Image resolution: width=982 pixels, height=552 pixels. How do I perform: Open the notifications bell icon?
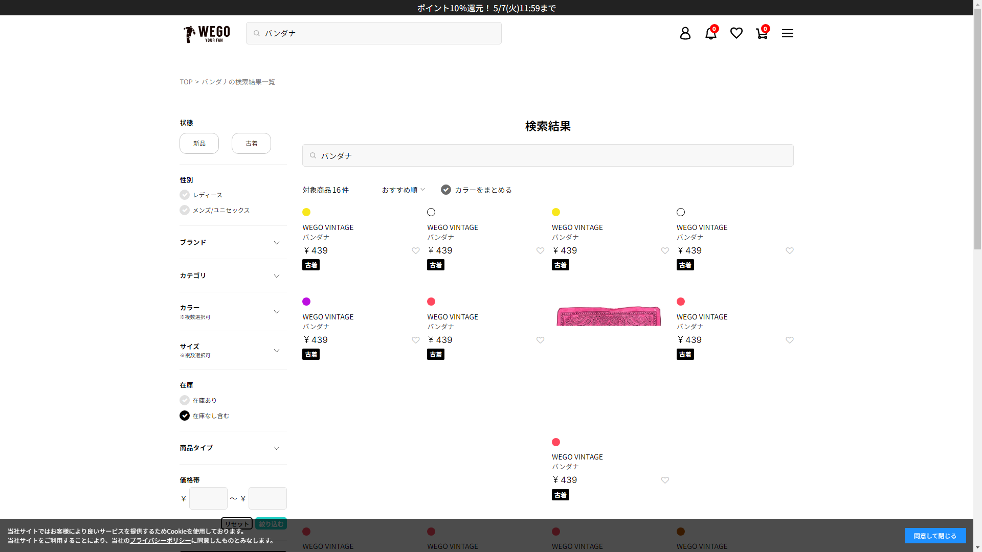coord(710,33)
